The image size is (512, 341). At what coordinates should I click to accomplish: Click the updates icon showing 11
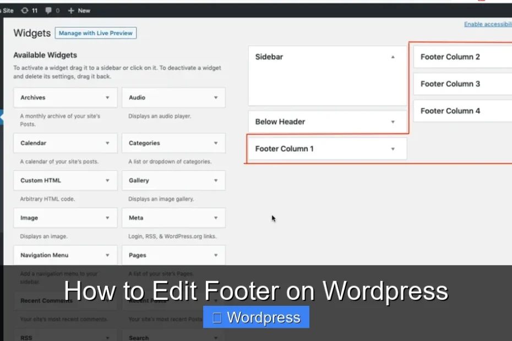click(25, 10)
